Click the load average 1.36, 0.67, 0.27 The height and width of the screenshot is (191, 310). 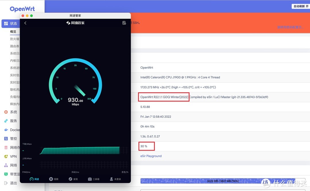[x=150, y=136]
